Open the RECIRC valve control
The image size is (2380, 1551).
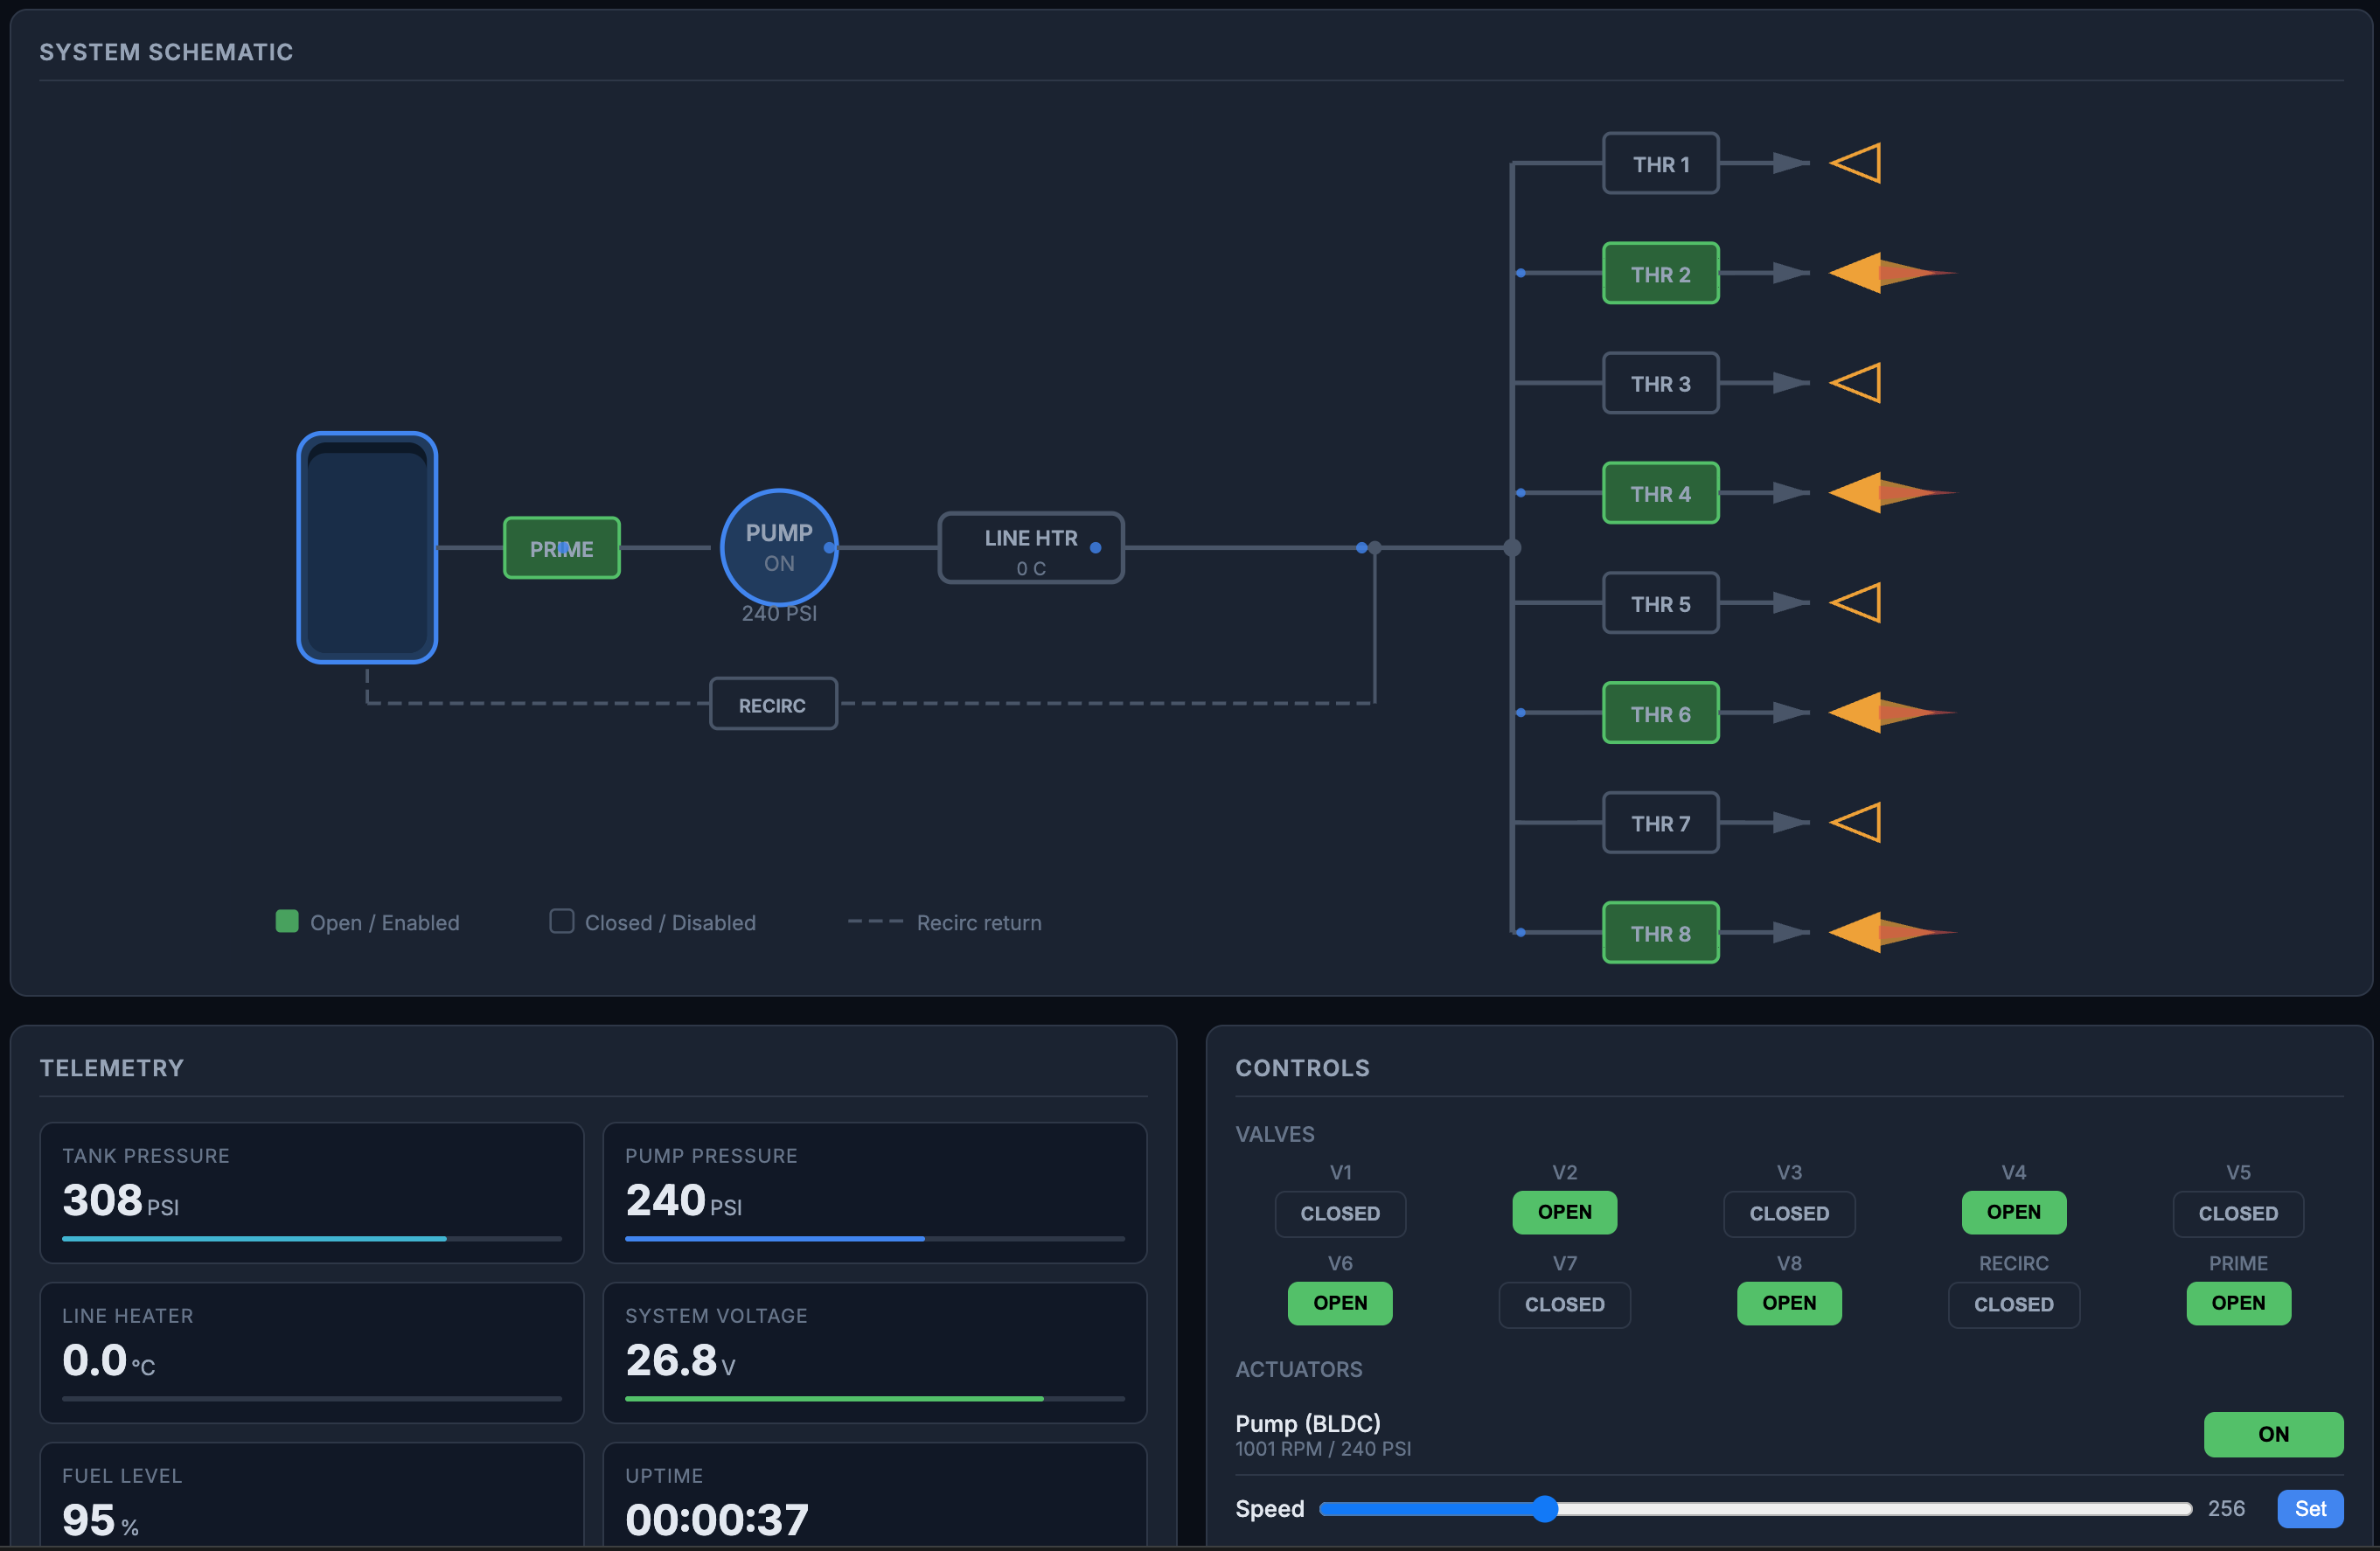tap(2013, 1304)
